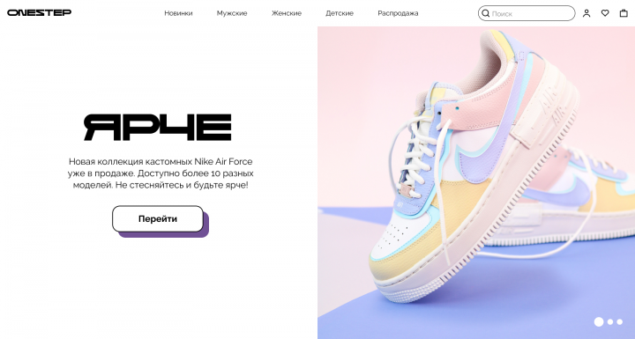Switch to the third carousel slide dot
This screenshot has width=635, height=339.
[x=620, y=322]
